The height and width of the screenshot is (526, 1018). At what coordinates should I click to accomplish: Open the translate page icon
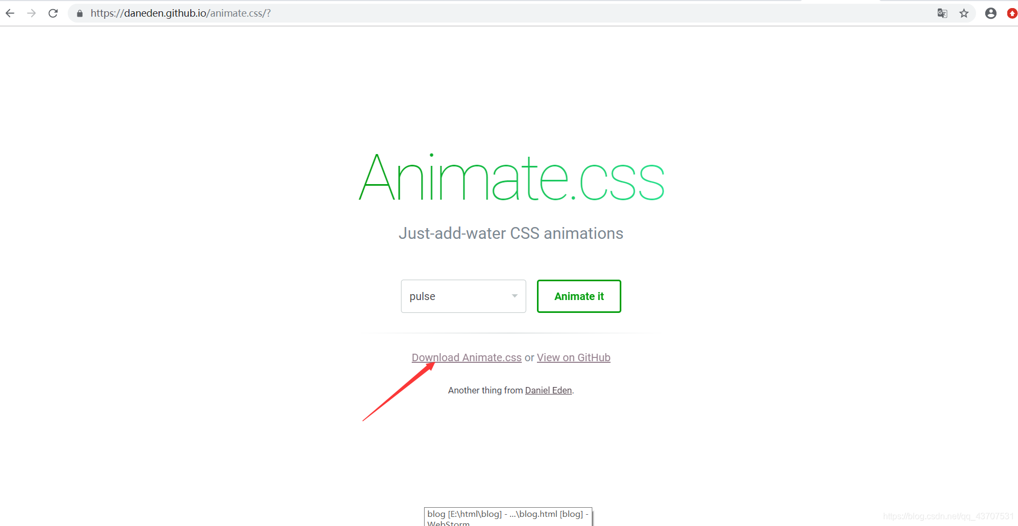click(x=942, y=13)
